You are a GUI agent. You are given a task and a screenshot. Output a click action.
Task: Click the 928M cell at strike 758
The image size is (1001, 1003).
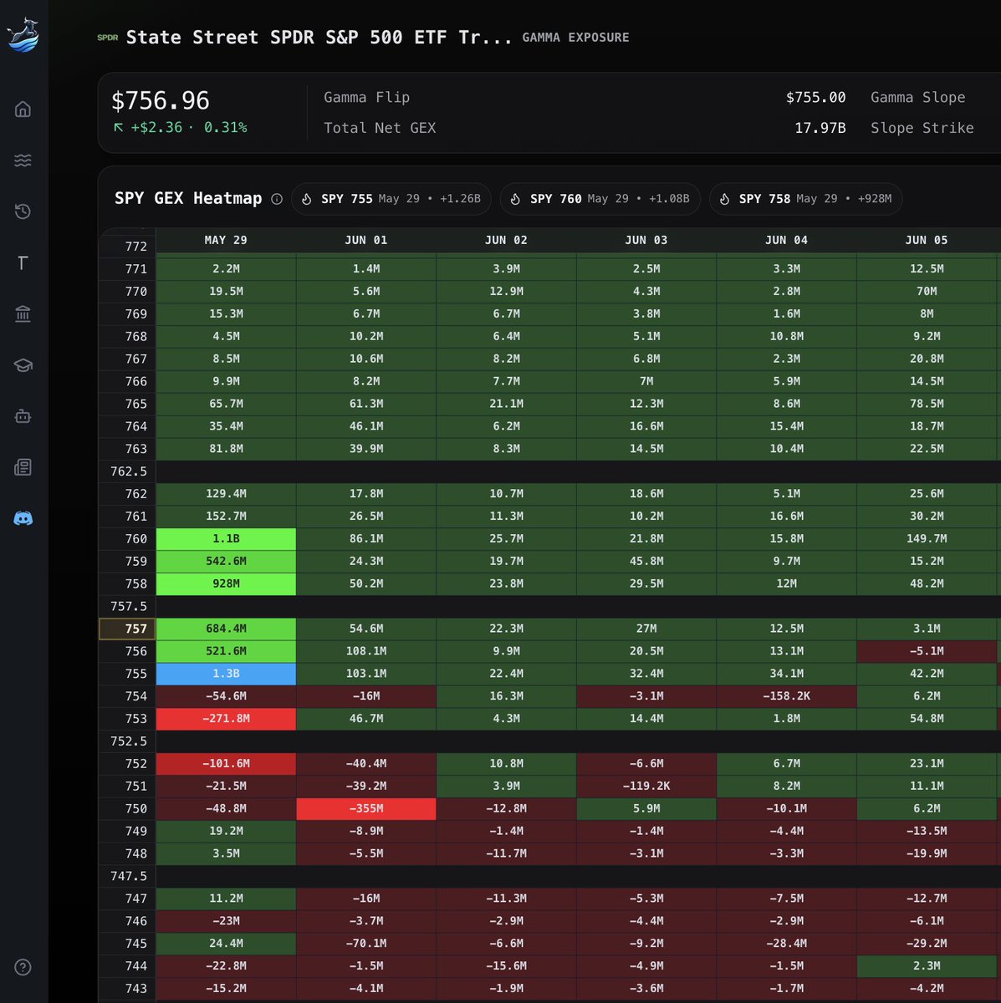coord(226,583)
